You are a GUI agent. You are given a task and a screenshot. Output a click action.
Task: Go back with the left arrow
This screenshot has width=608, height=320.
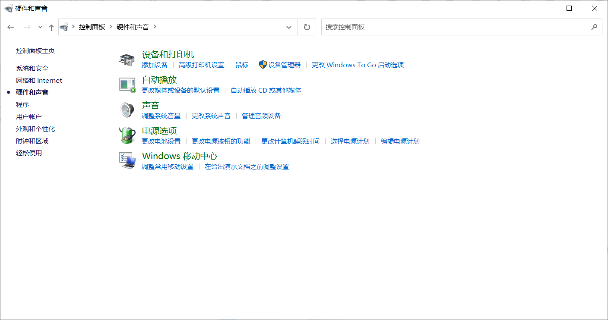click(x=11, y=27)
